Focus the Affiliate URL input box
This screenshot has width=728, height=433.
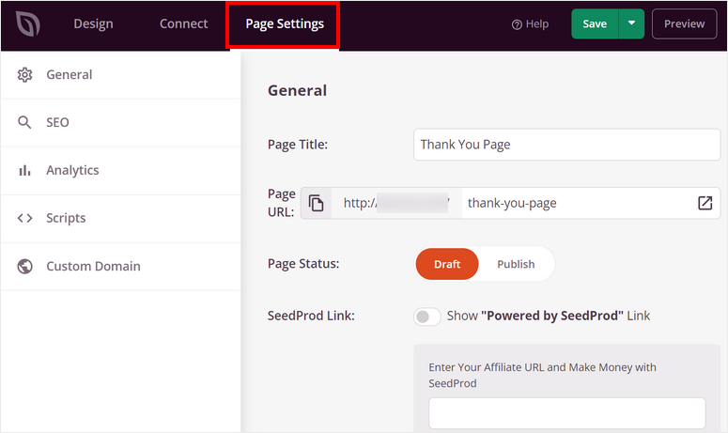pyautogui.click(x=566, y=413)
